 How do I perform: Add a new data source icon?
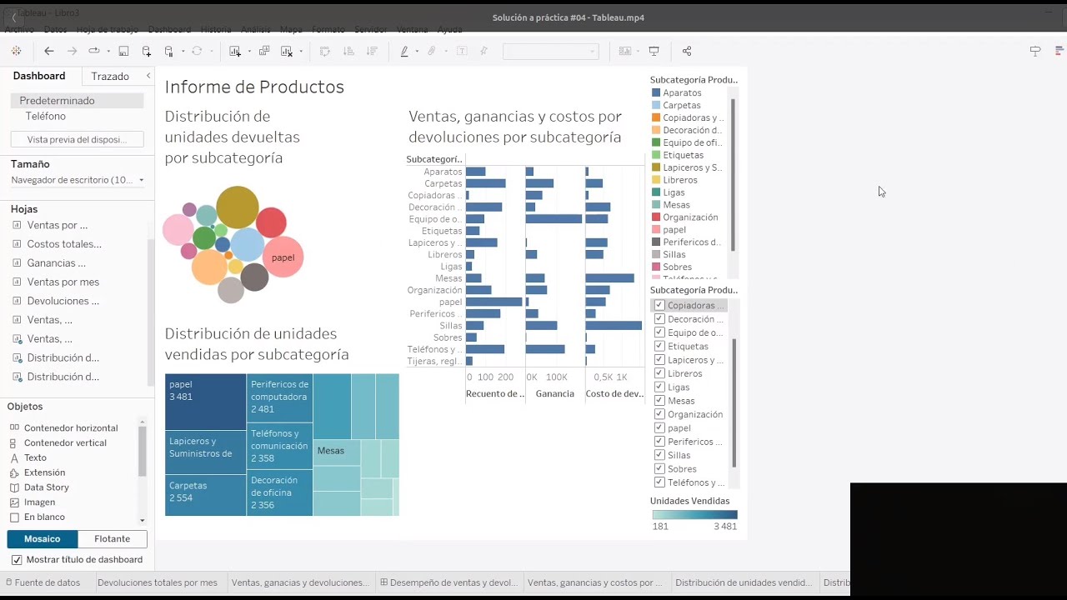(x=147, y=51)
